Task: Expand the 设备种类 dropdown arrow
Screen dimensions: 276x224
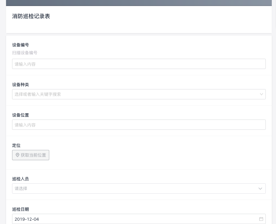Action: (x=262, y=94)
